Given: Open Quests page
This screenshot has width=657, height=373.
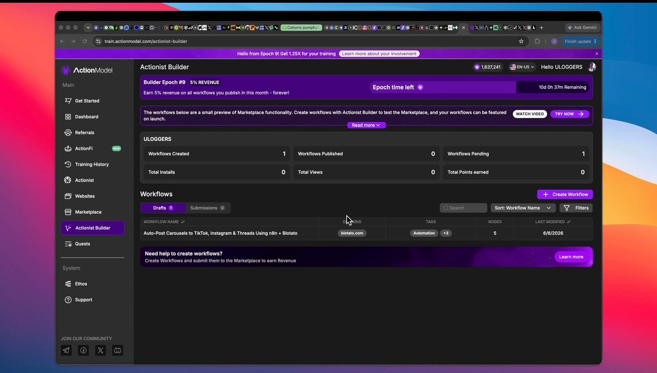Looking at the screenshot, I should coord(82,244).
